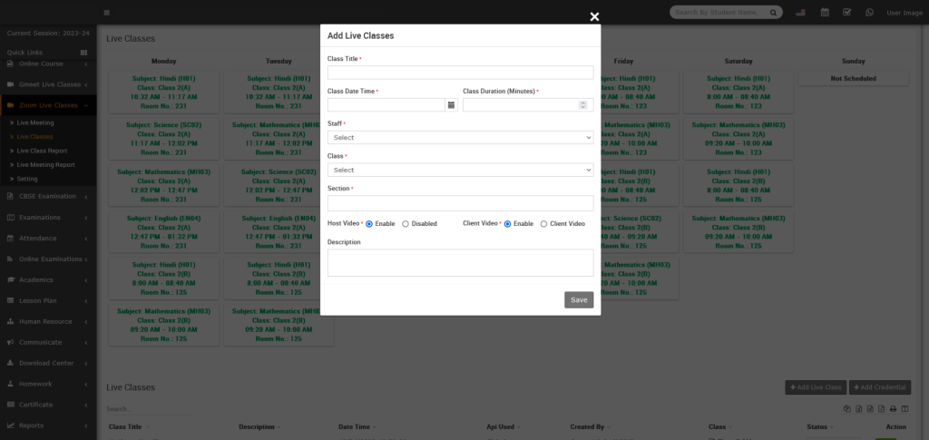The width and height of the screenshot is (929, 440).
Task: Select Enable for Host Video
Action: [x=369, y=223]
